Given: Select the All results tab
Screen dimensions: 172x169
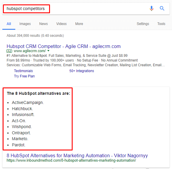Looking at the screenshot, I should [x=9, y=24].
